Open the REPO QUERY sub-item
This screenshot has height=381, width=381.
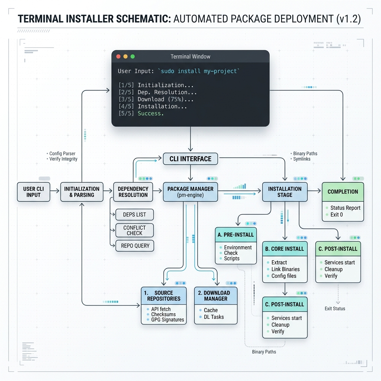click(x=135, y=246)
